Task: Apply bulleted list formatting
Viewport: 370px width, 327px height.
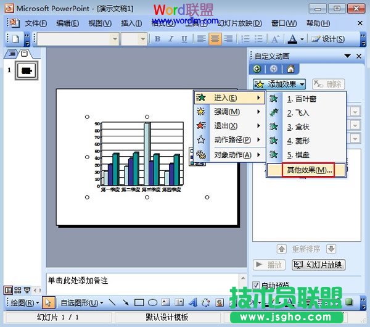Action: point(259,39)
